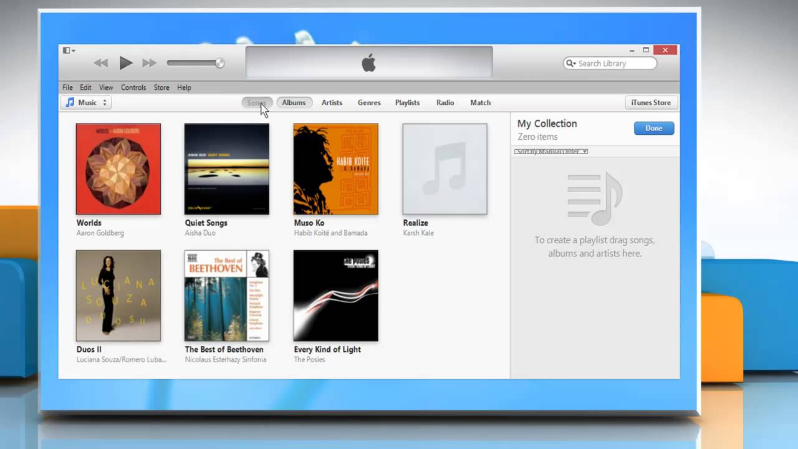Select the Quiet Songs album cover
The width and height of the screenshot is (798, 449).
coord(227,169)
